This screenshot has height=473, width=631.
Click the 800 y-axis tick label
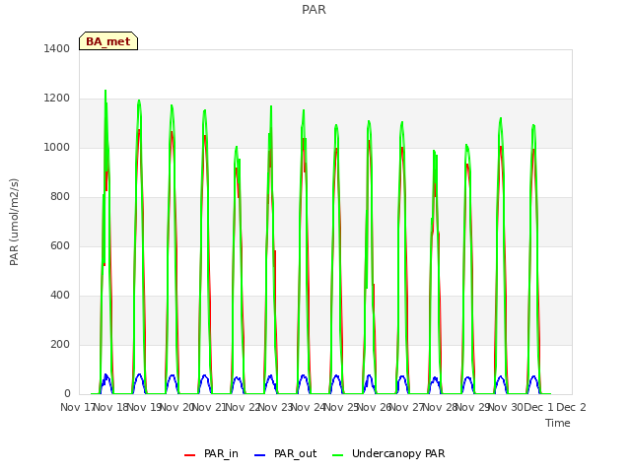pos(60,197)
